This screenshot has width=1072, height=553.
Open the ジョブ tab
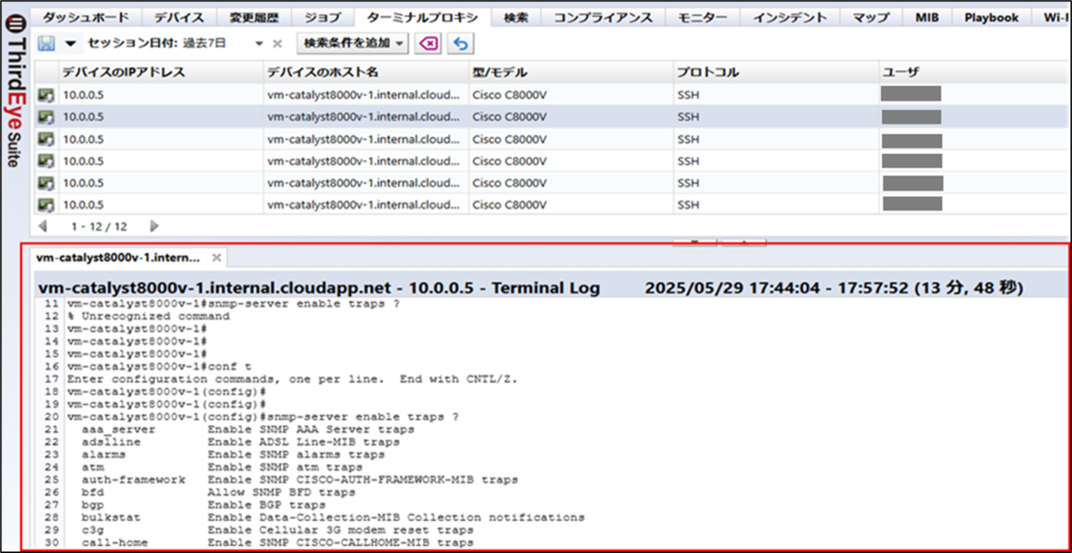point(322,17)
